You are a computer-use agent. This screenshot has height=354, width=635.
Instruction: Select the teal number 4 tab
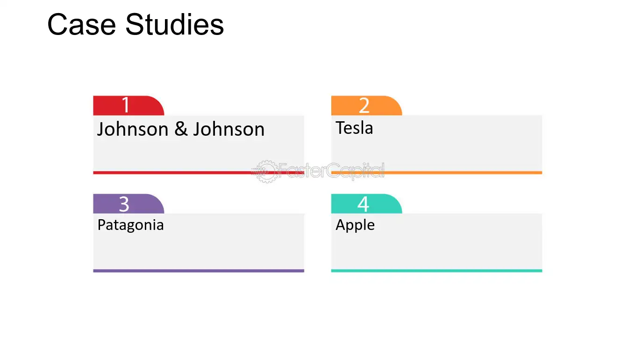coord(366,204)
